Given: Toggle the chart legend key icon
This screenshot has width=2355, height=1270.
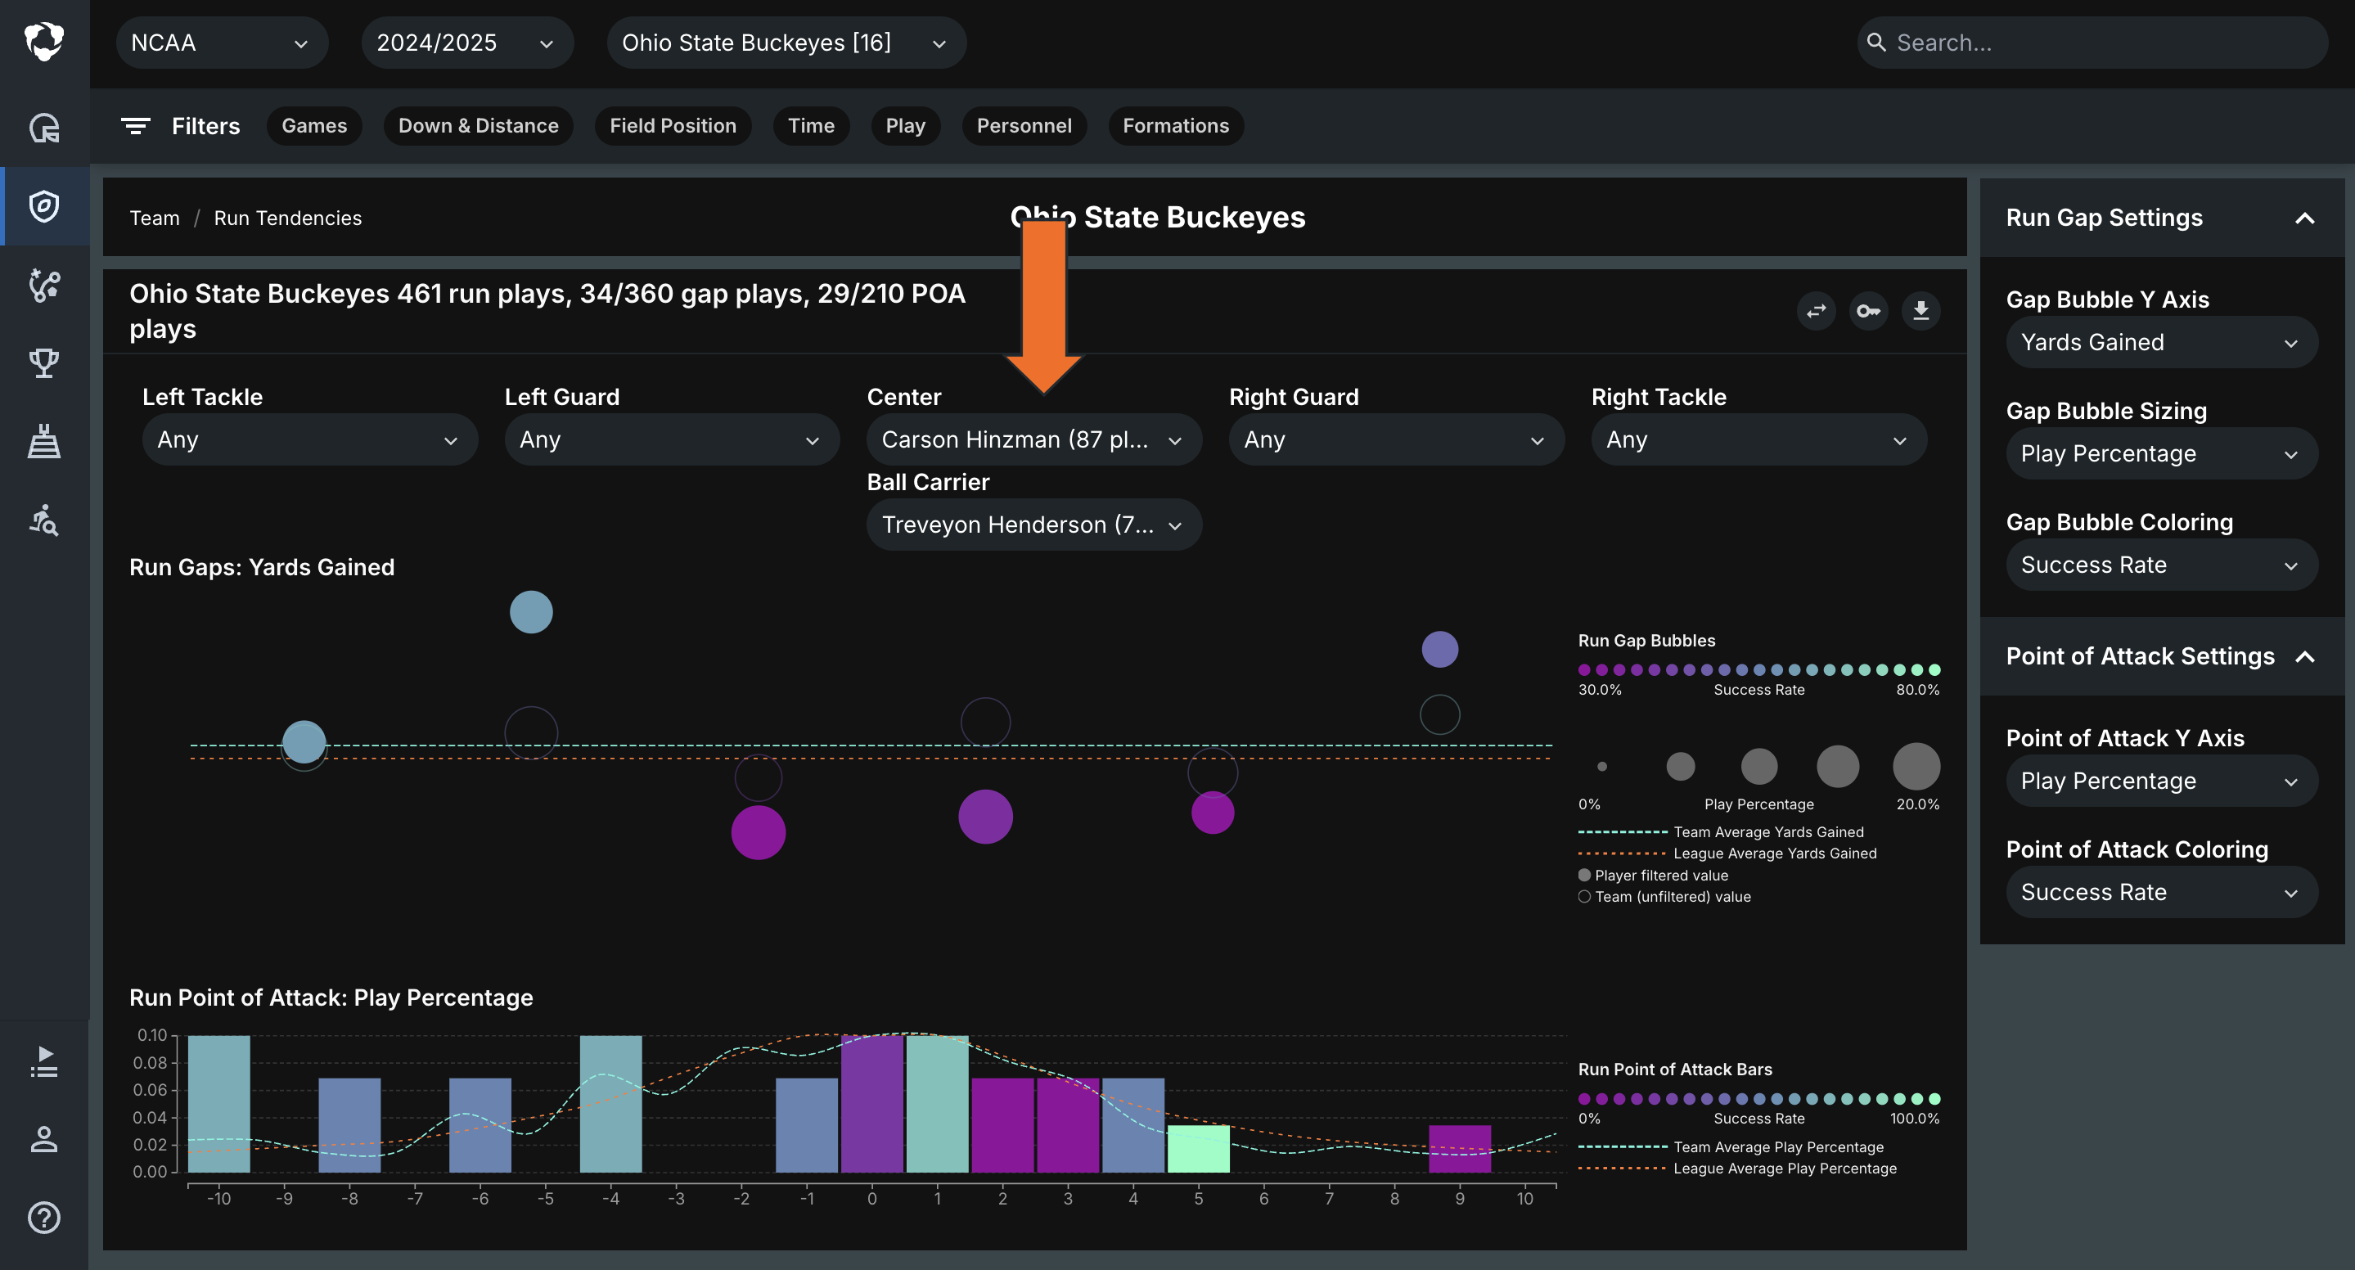Looking at the screenshot, I should point(1868,311).
